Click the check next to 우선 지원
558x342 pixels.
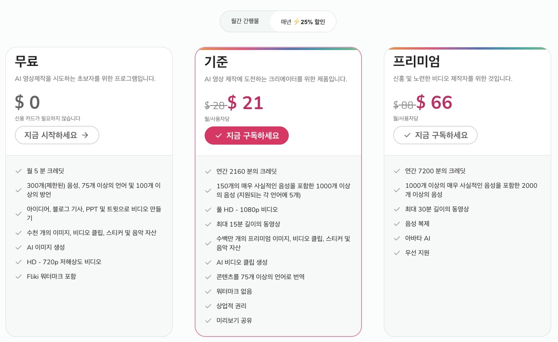[397, 253]
